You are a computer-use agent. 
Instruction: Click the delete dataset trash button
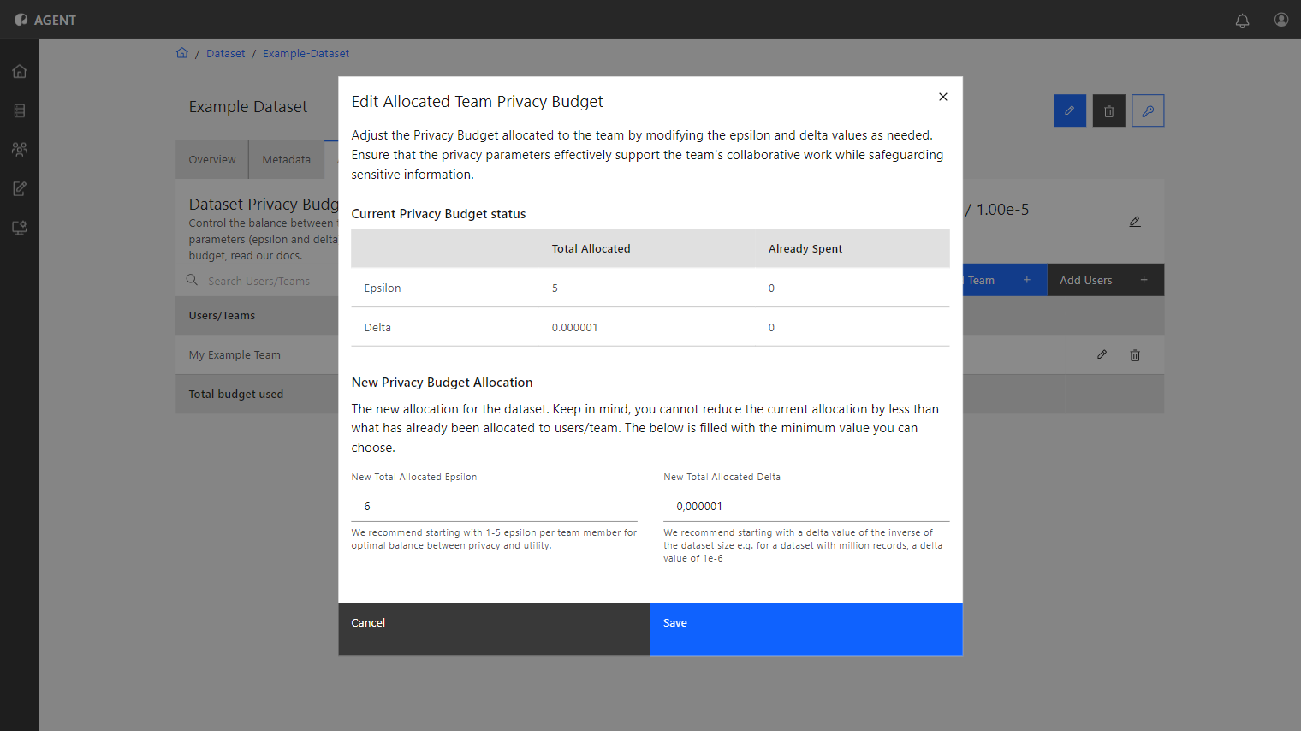[1109, 110]
